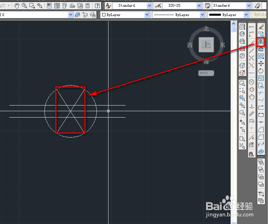Viewport: 268px width, 224px height.
Task: Toggle Snap to None
Action: tap(252, 145)
